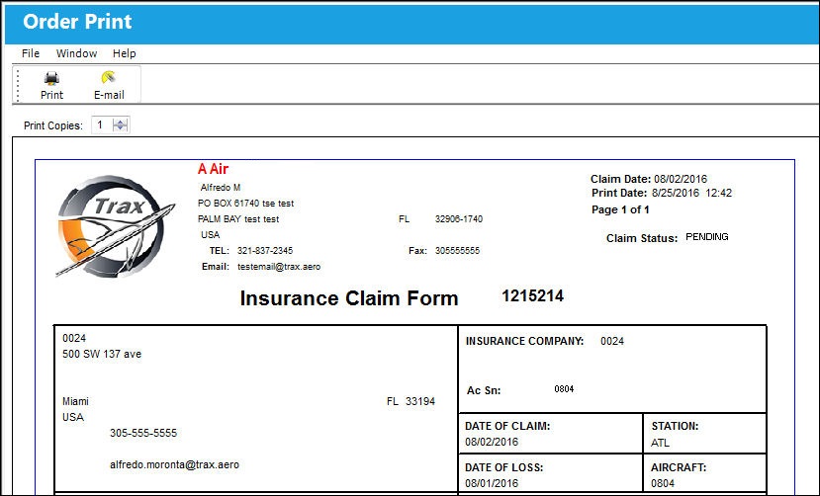The height and width of the screenshot is (496, 820).
Task: Open the Window menu
Action: 76,53
